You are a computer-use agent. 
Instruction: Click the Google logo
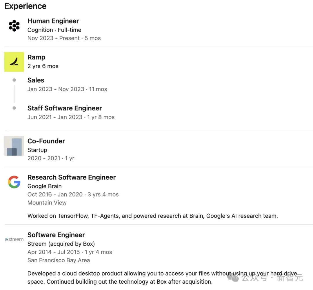tap(14, 182)
